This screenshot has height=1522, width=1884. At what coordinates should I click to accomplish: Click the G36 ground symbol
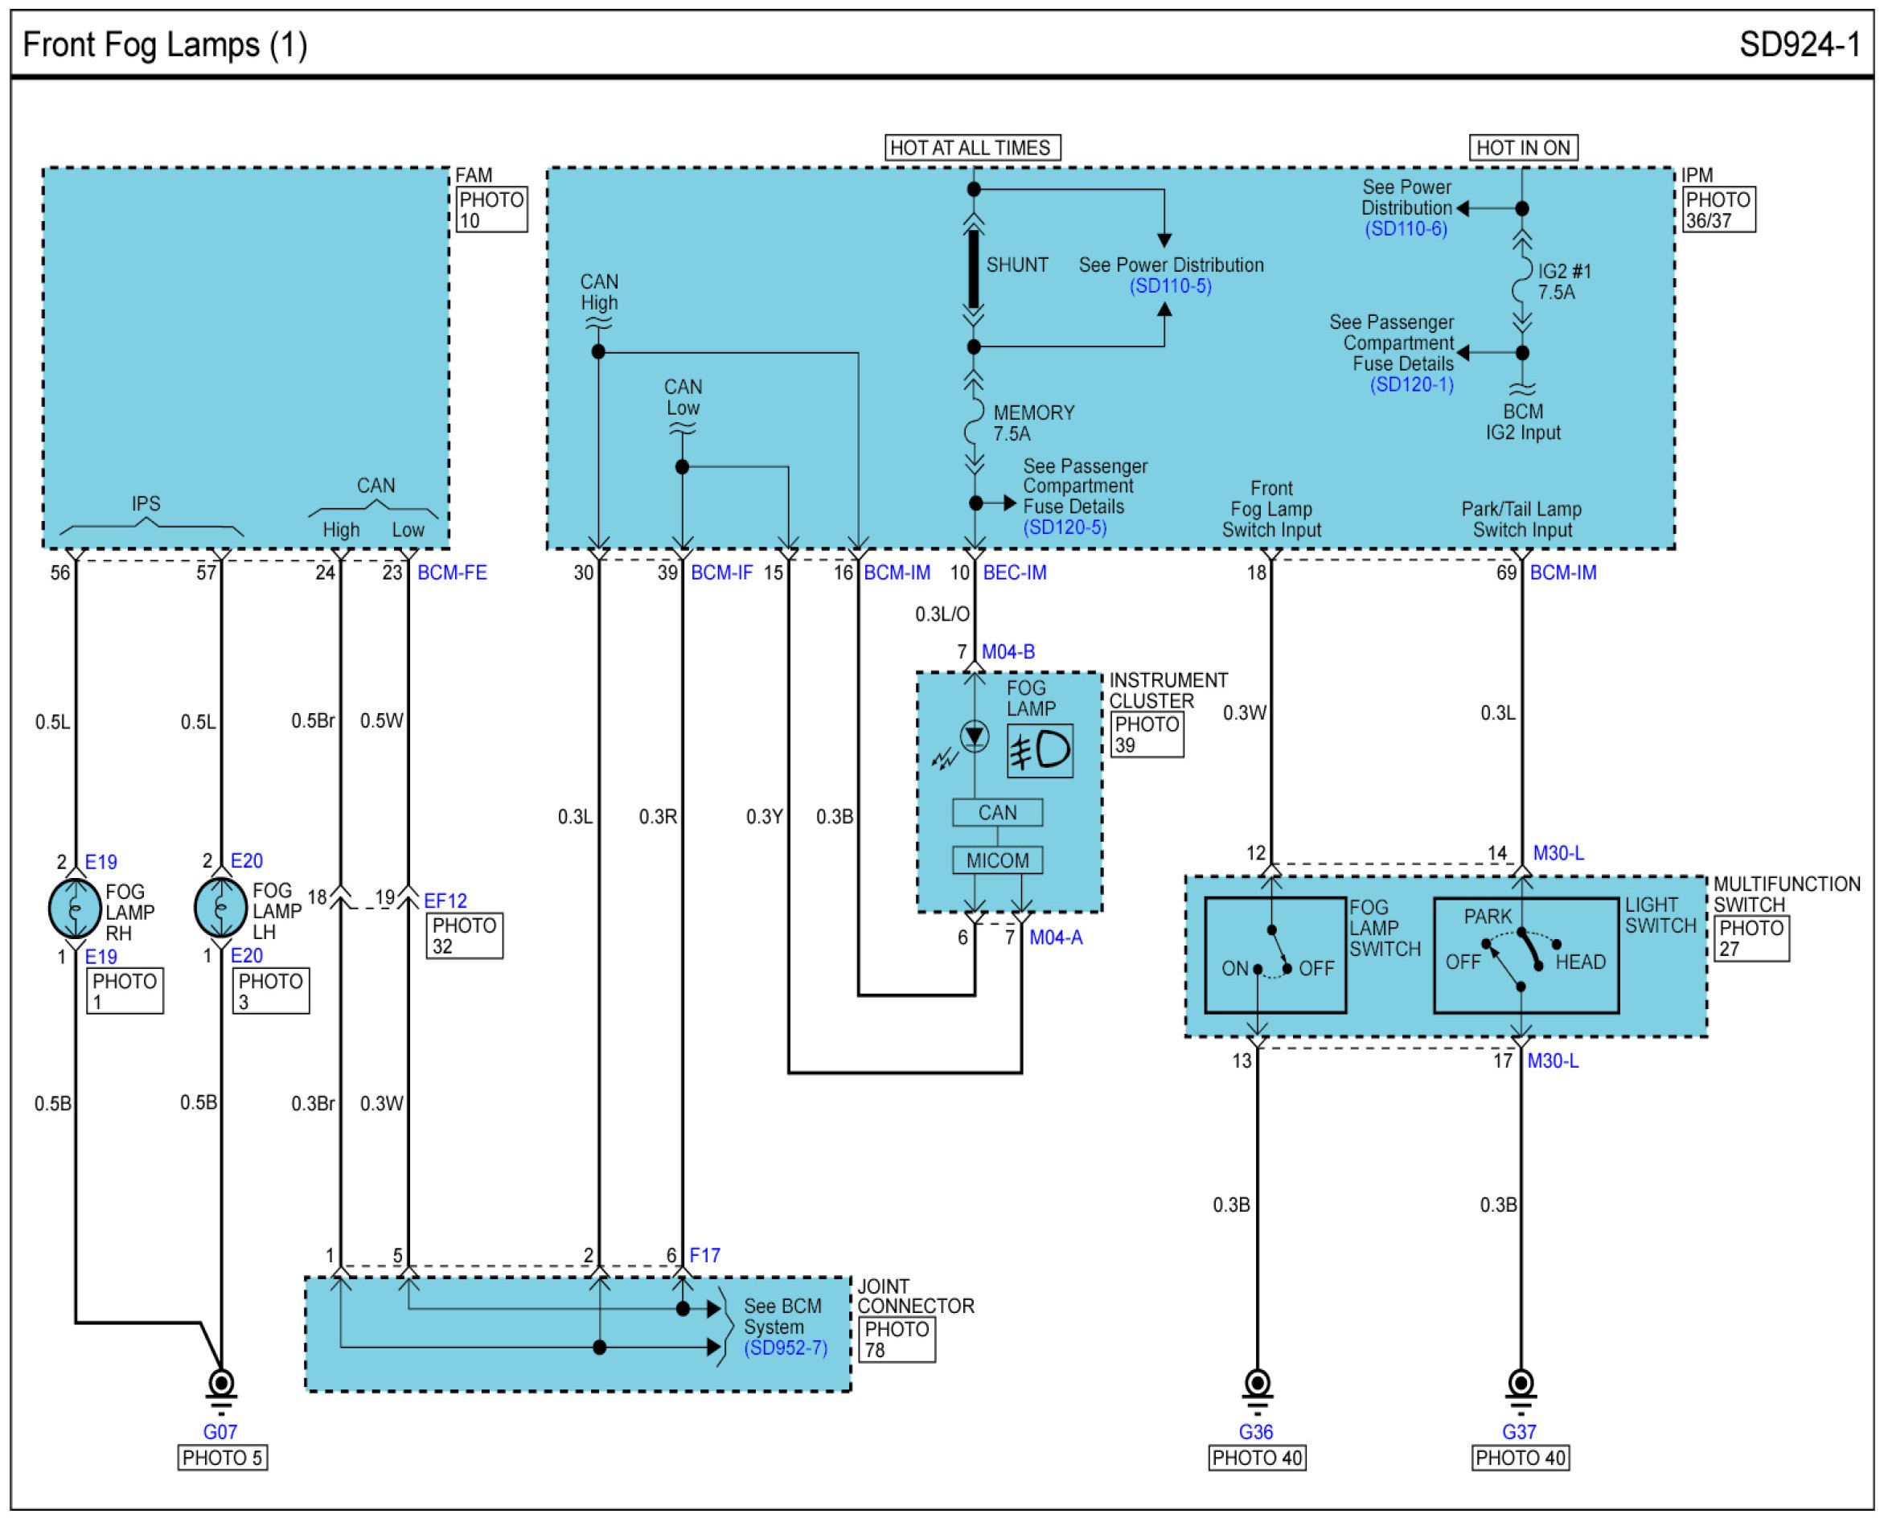click(x=1257, y=1385)
